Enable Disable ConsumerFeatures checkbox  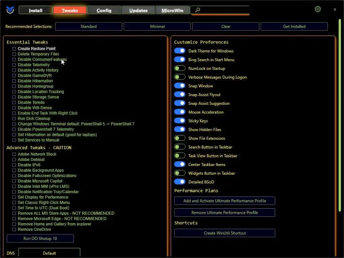(x=14, y=59)
